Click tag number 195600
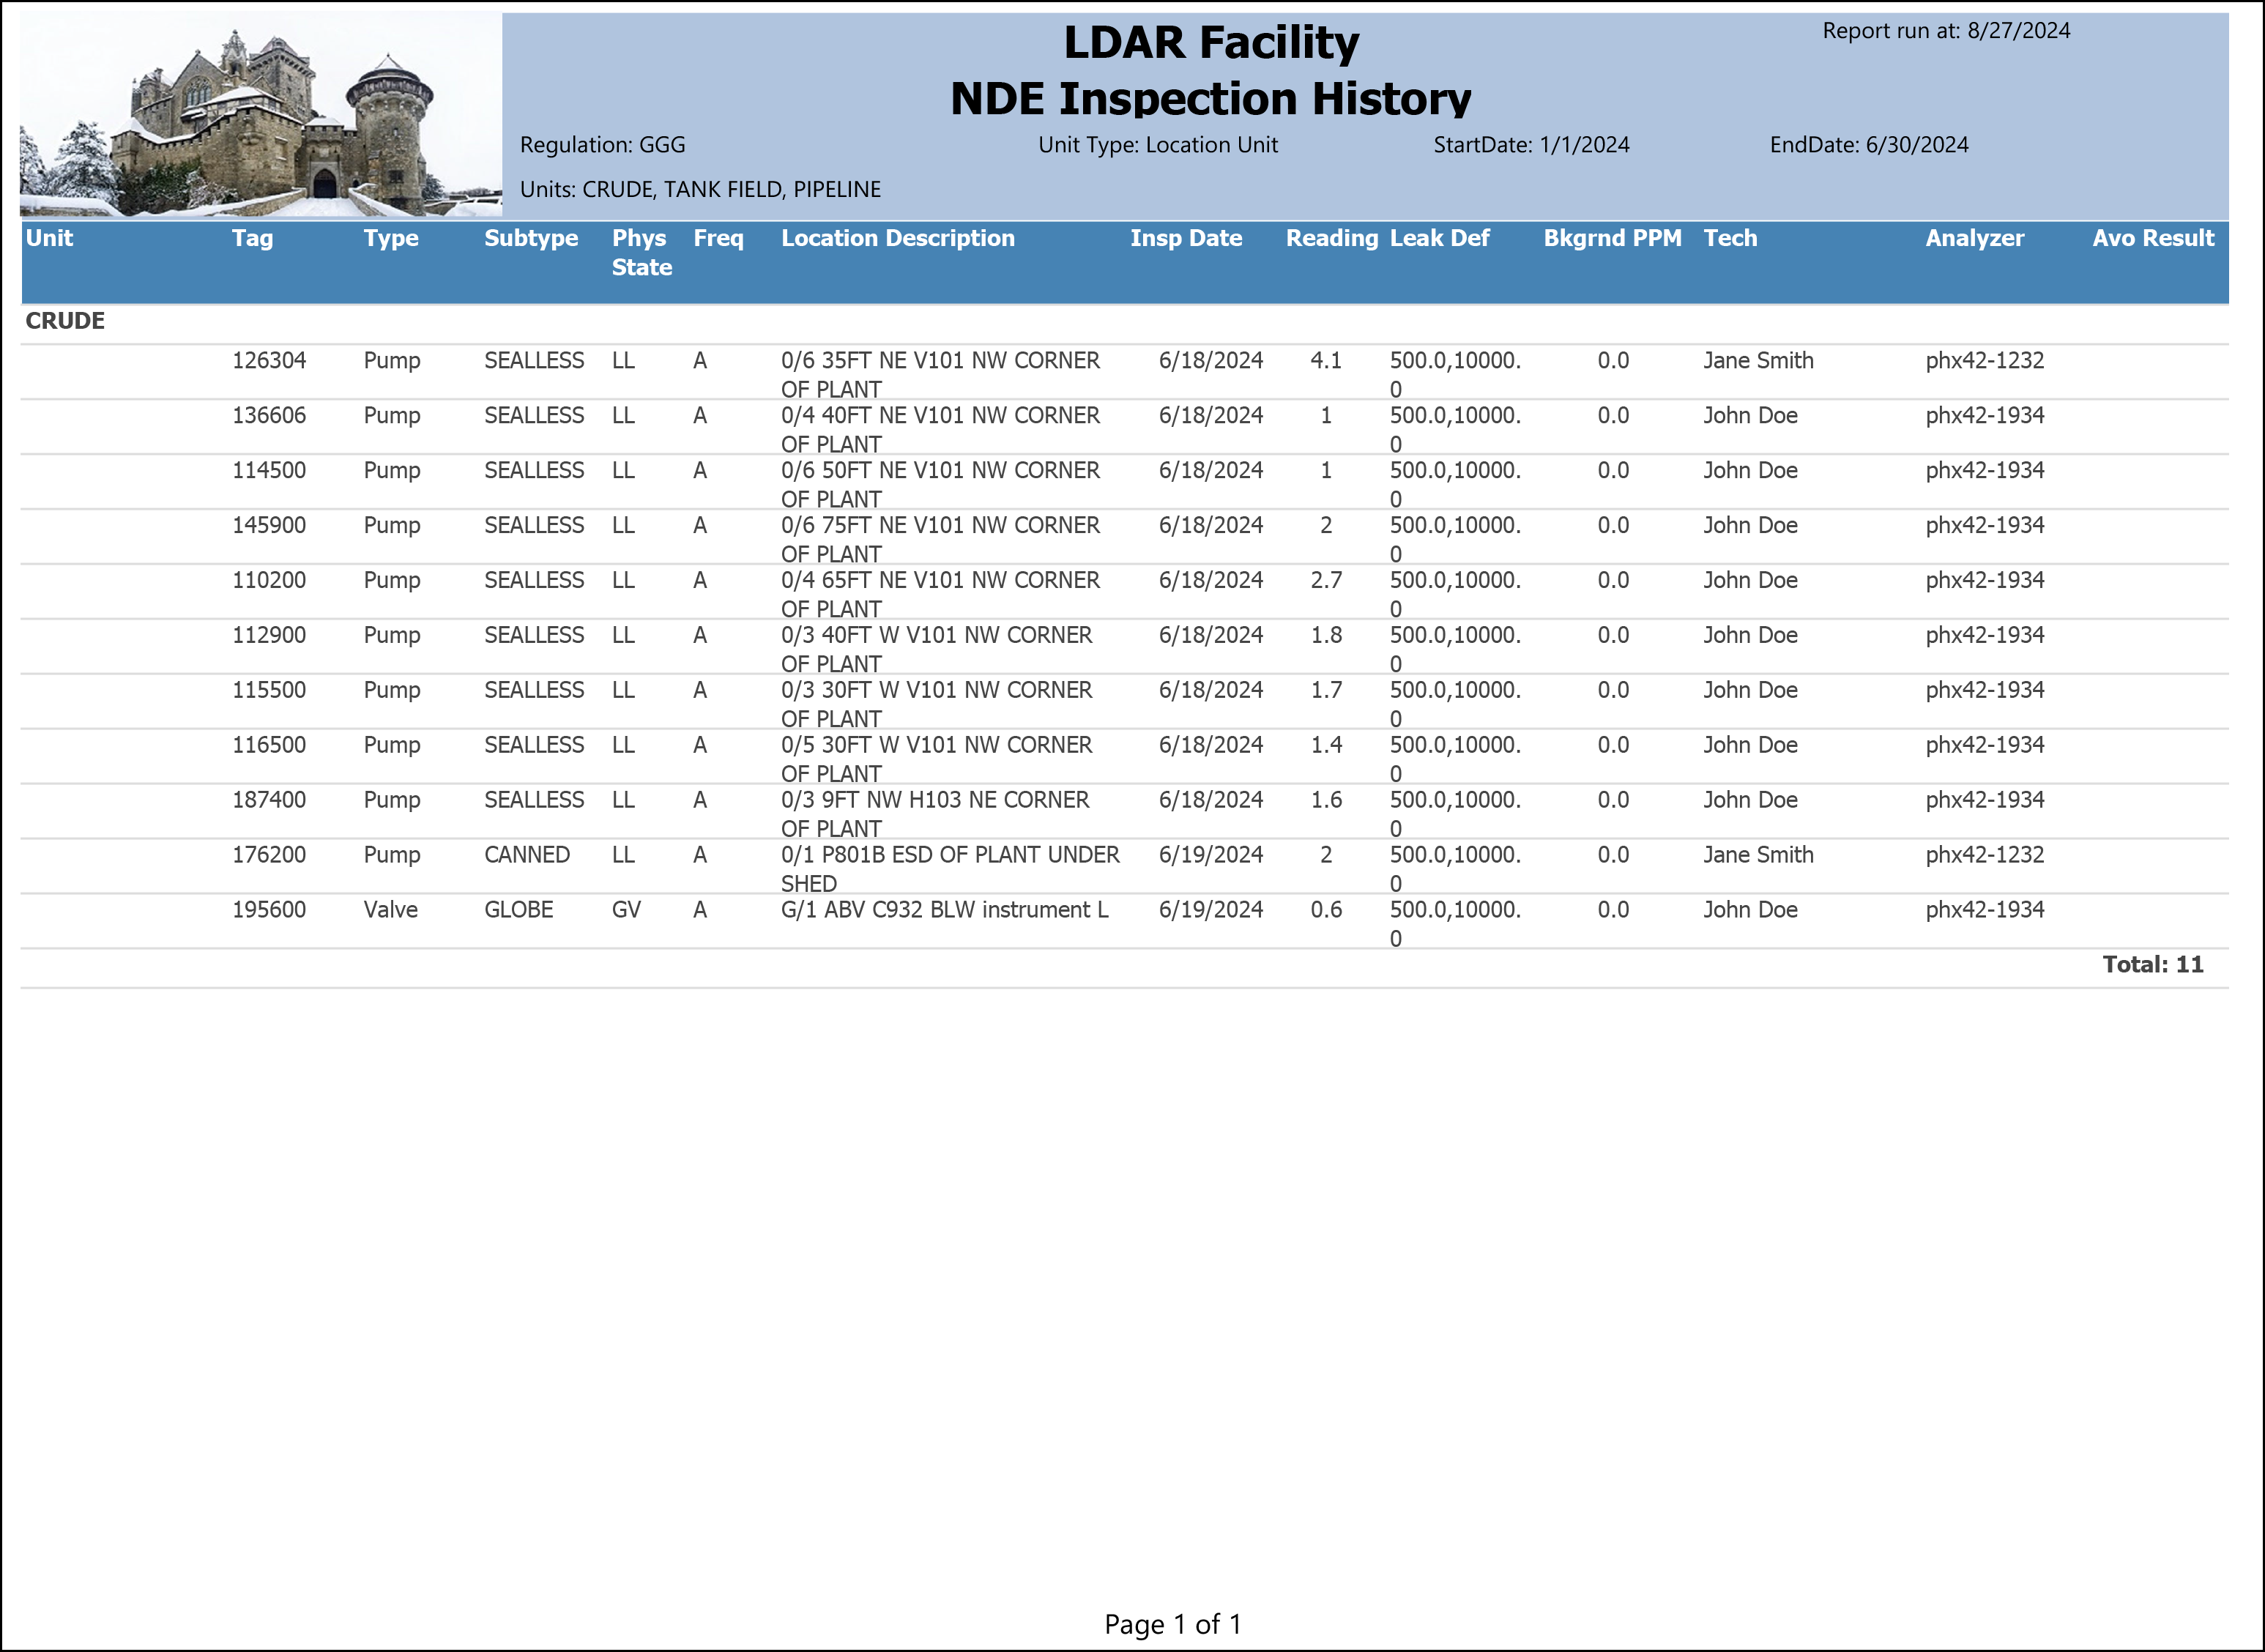Image resolution: width=2265 pixels, height=1652 pixels. pyautogui.click(x=269, y=911)
